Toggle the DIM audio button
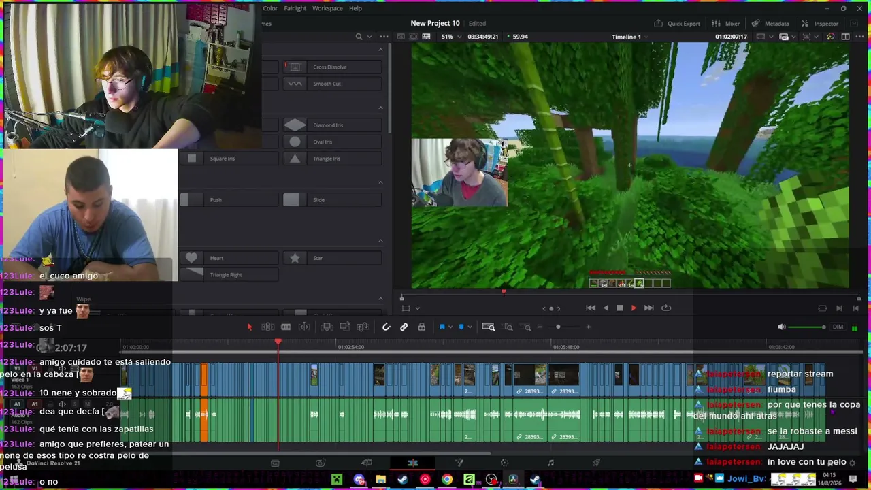The width and height of the screenshot is (871, 490). click(x=838, y=327)
